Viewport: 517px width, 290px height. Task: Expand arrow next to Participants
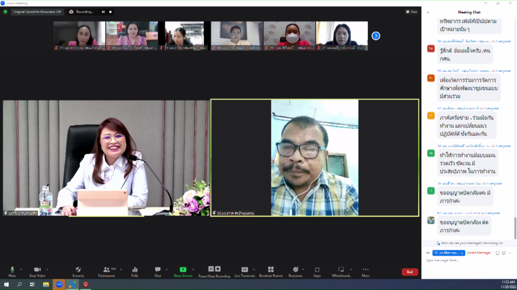tap(121, 270)
